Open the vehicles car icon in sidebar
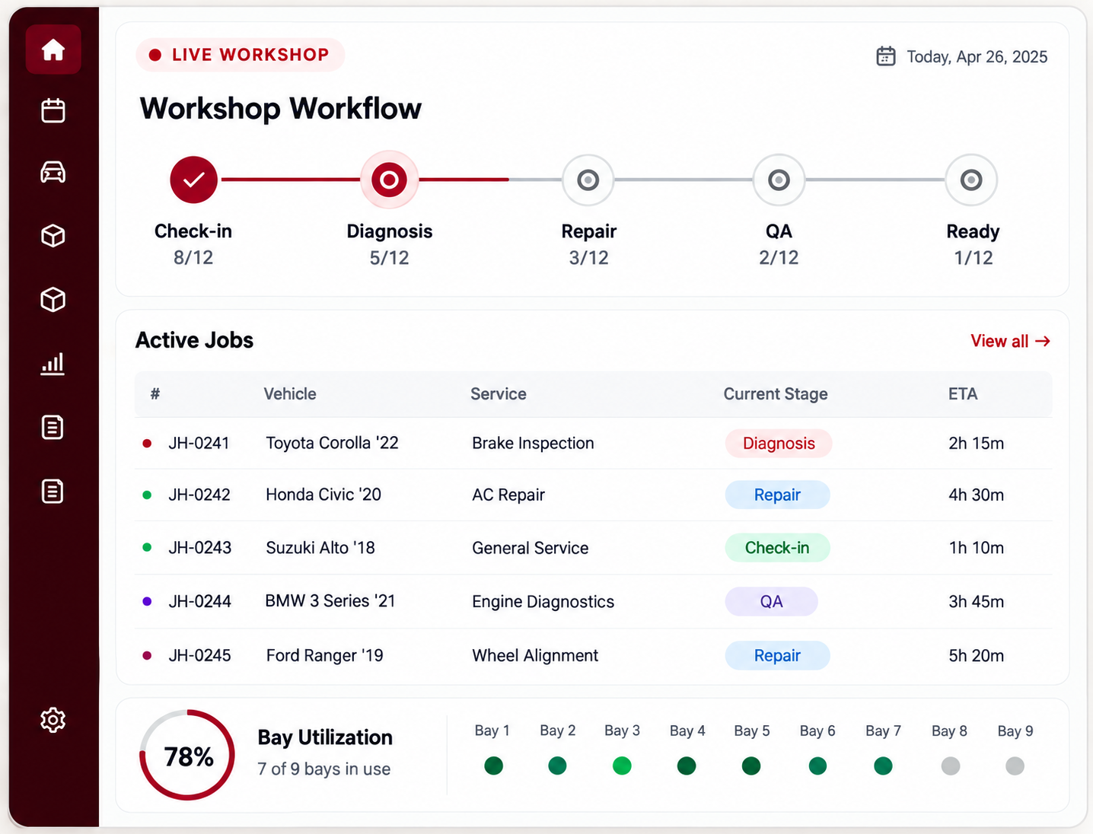The image size is (1093, 834). coord(53,173)
